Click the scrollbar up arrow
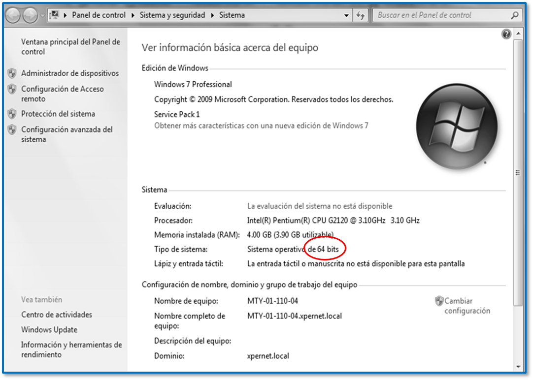This screenshot has width=533, height=380. tap(518, 33)
